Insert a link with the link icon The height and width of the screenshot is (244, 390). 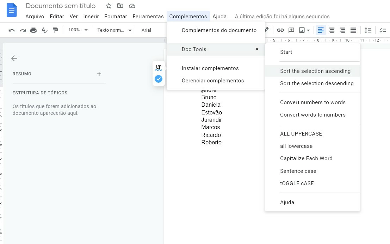point(280,30)
